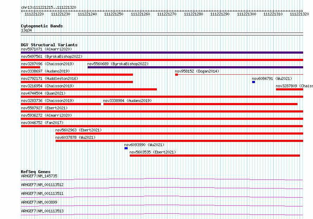Open the ARHGEF7|NM_001113511 gene label

coord(42,193)
